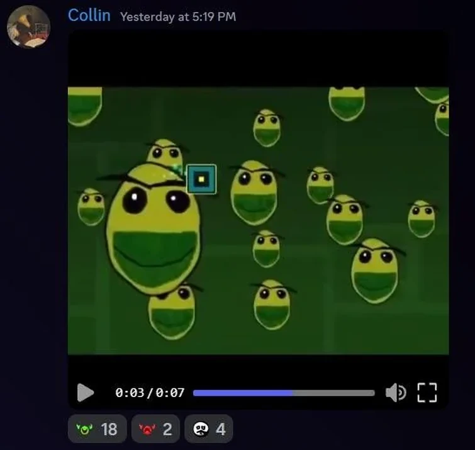
Task: Click the largest yellow face in video
Action: (x=153, y=229)
